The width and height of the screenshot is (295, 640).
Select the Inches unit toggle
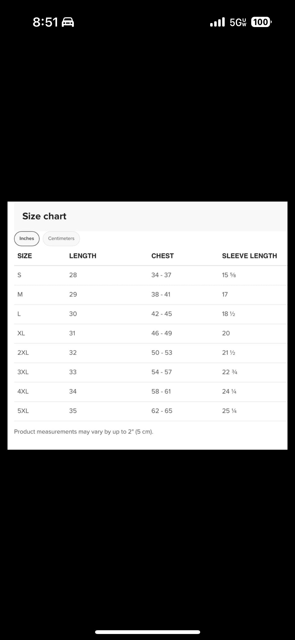[27, 238]
